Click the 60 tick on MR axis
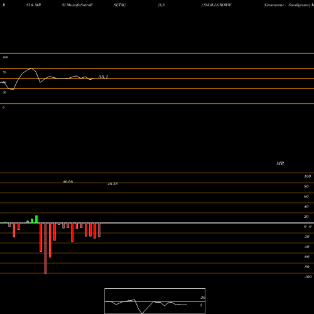 pyautogui.click(x=306, y=197)
